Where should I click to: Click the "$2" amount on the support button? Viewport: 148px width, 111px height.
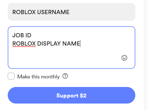pyautogui.click(x=83, y=96)
